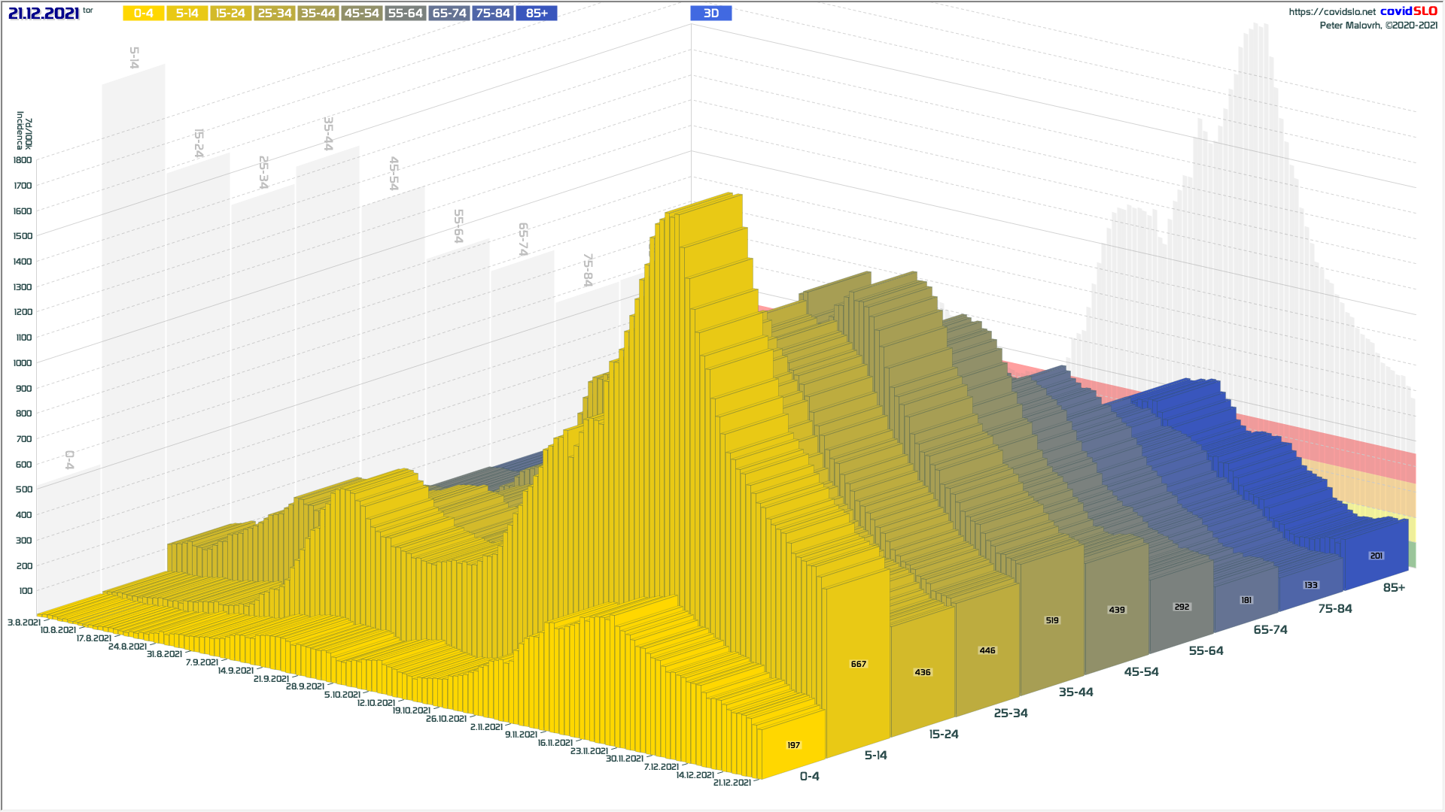Click the 201 value label on 85+ bar
Screen dimensions: 1445x812
1377,556
